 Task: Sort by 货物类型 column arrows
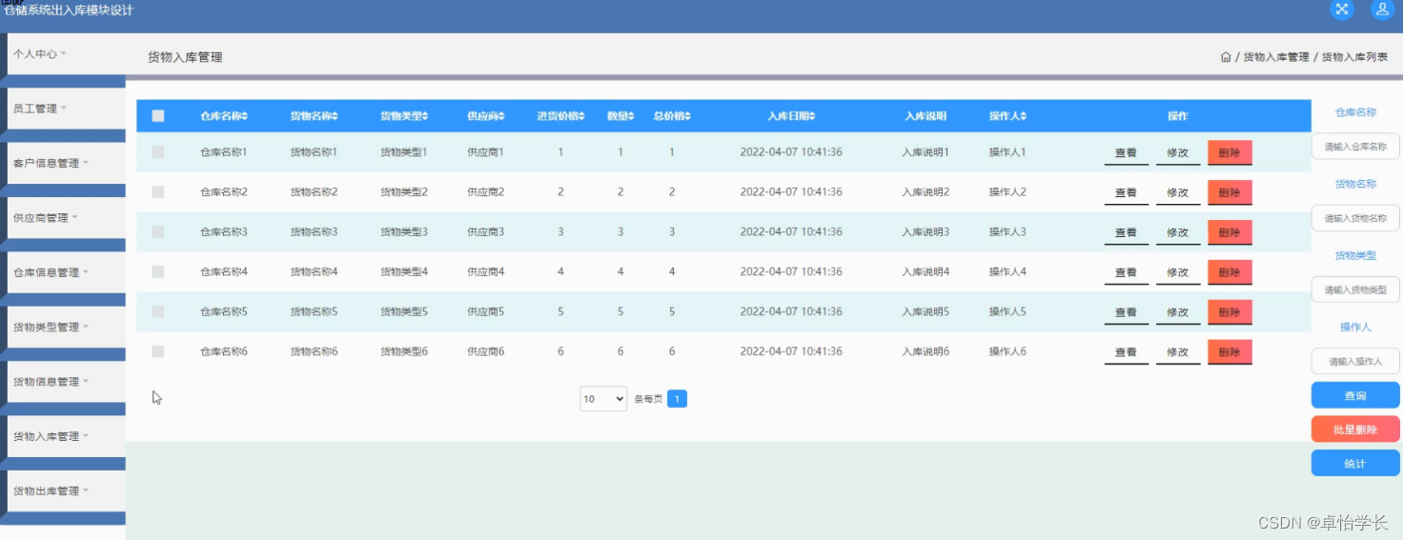[x=425, y=116]
